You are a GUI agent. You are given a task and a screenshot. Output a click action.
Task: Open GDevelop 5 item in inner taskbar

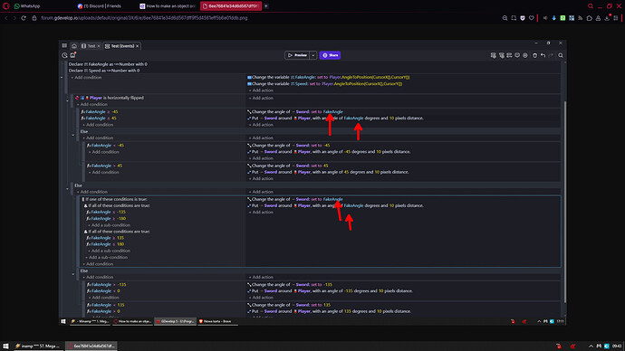(x=176, y=321)
